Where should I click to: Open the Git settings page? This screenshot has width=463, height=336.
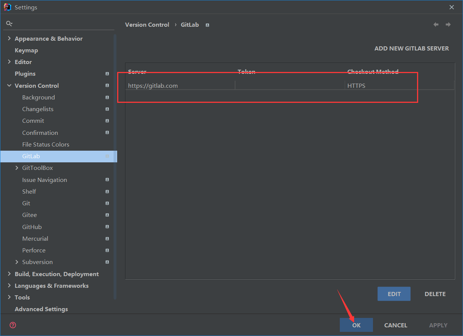pos(26,203)
